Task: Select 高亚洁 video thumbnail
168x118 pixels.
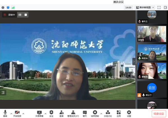Action: (x=152, y=52)
